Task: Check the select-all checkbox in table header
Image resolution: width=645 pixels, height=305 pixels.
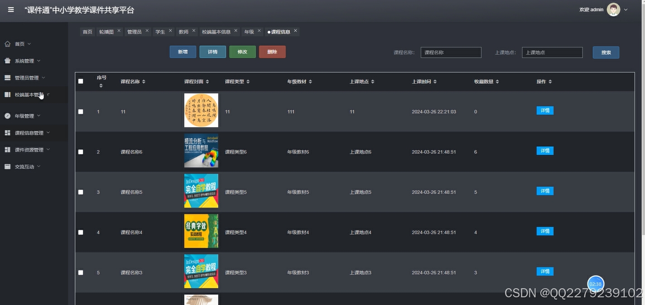Action: point(81,81)
